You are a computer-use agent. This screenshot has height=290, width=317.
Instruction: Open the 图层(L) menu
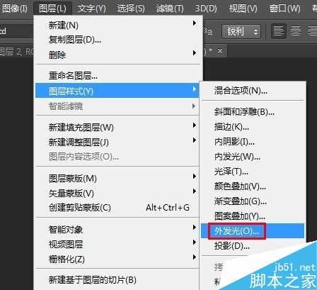pos(52,9)
